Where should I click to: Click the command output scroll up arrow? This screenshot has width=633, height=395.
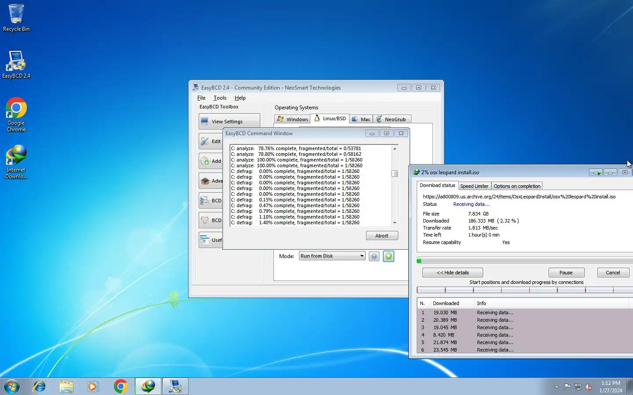394,149
